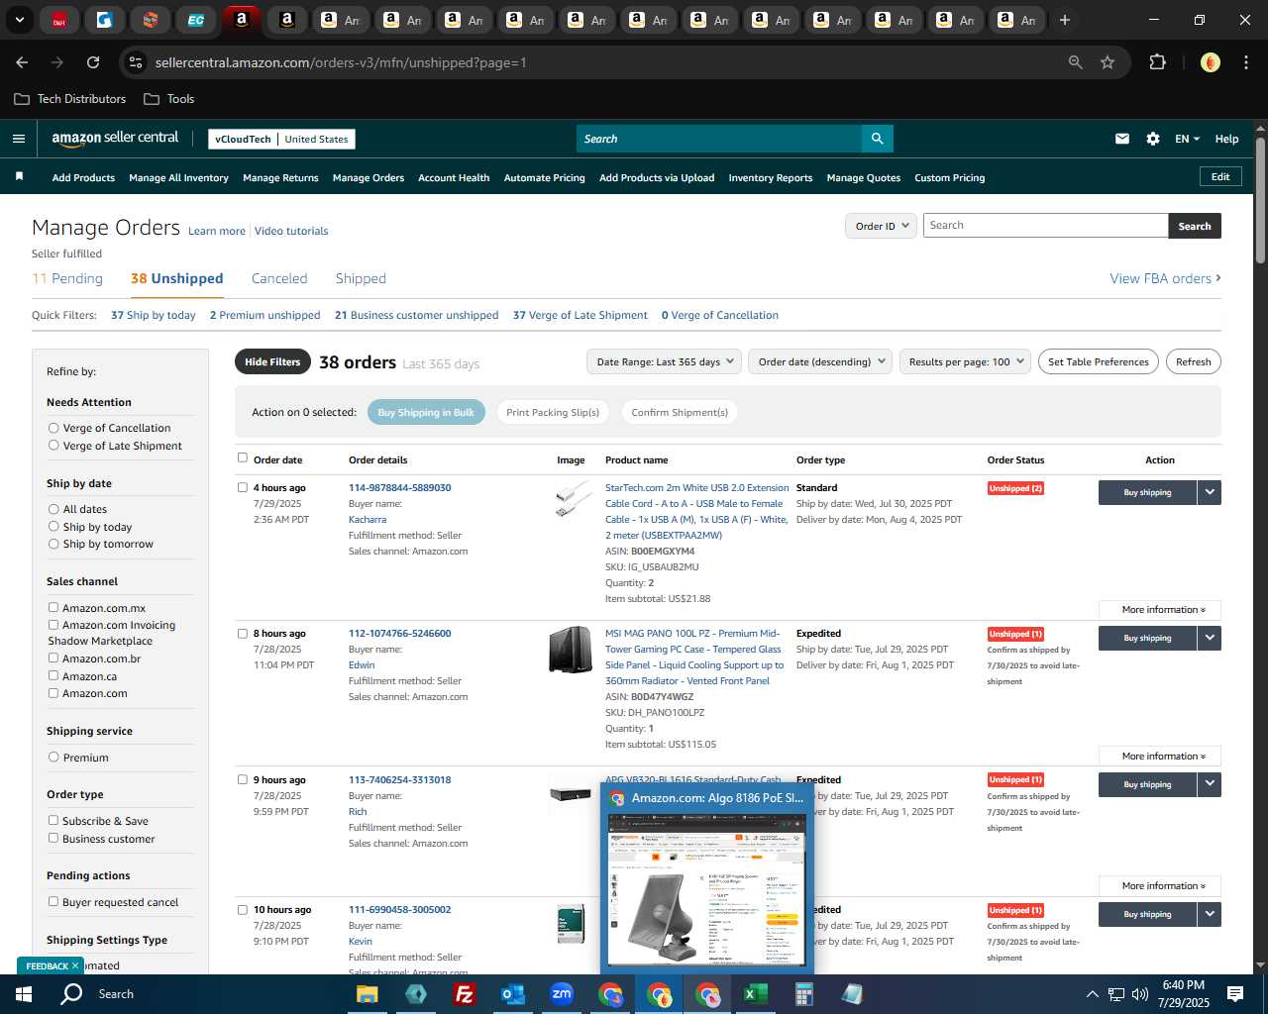Switch to the Canceled orders tab
The image size is (1268, 1014).
[x=279, y=278]
